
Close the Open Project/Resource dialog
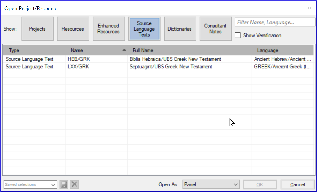pos(309,8)
